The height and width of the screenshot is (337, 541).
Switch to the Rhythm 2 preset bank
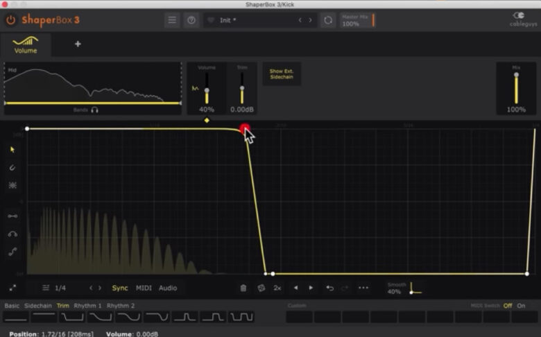tap(121, 306)
